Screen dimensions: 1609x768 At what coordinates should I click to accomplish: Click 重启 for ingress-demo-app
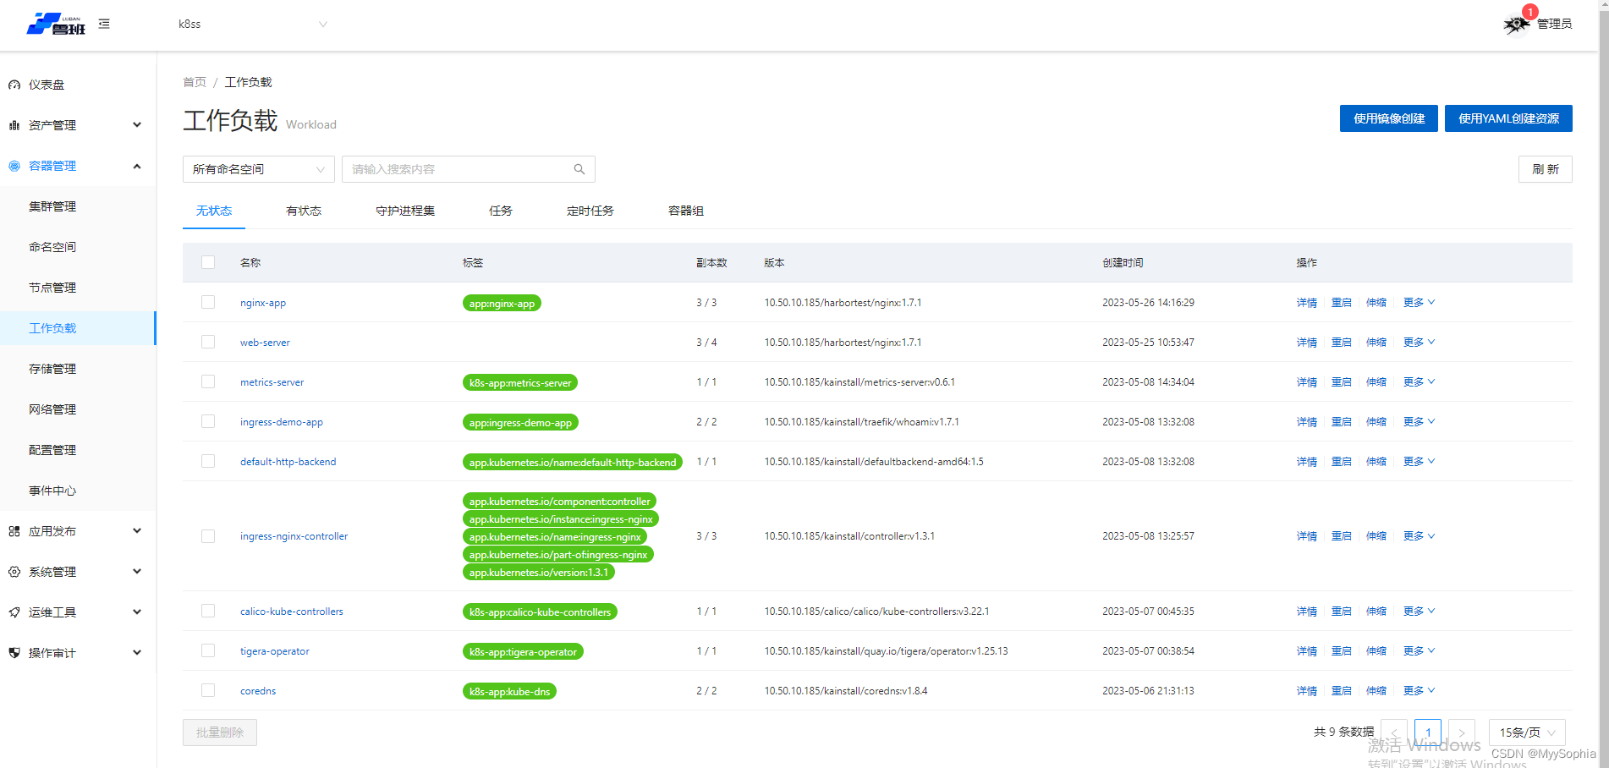point(1342,422)
